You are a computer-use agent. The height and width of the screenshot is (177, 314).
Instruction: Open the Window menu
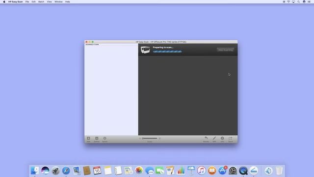[x=58, y=2]
